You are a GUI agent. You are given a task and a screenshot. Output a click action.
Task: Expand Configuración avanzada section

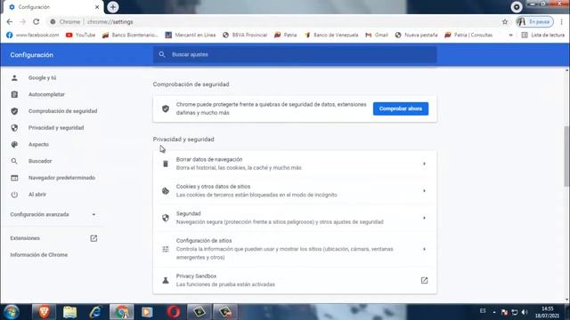53,214
